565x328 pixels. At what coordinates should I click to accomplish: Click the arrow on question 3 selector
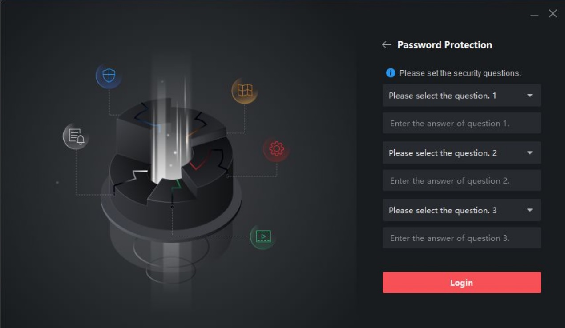[529, 210]
